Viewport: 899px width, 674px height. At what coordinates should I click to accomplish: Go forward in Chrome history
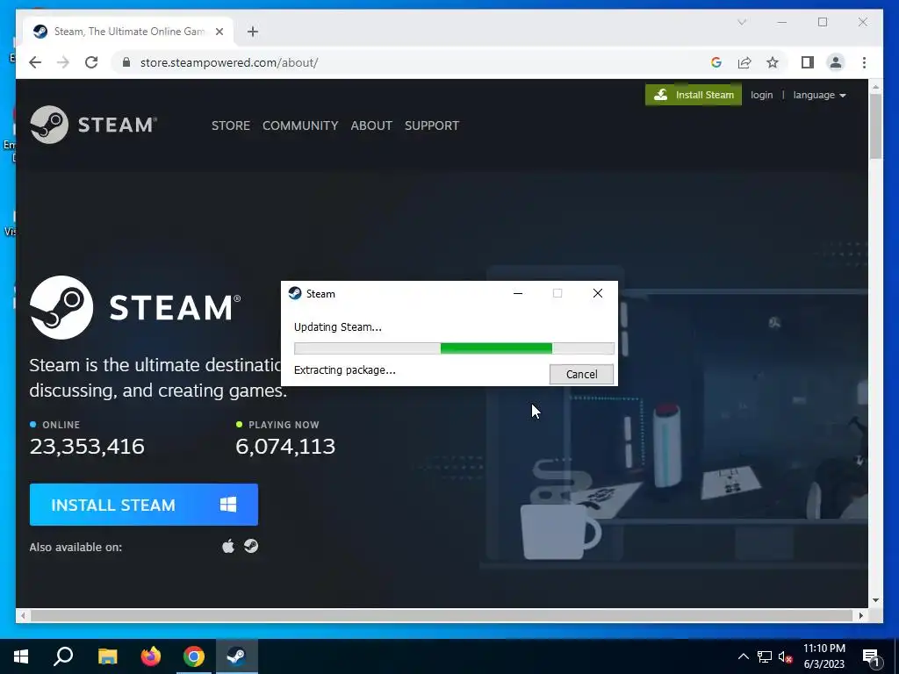[x=63, y=62]
